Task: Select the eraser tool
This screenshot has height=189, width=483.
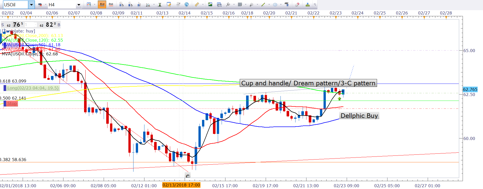Action: [297, 5]
